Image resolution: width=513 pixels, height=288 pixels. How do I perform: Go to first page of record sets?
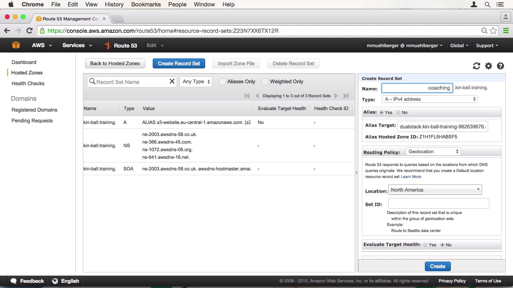tap(247, 96)
